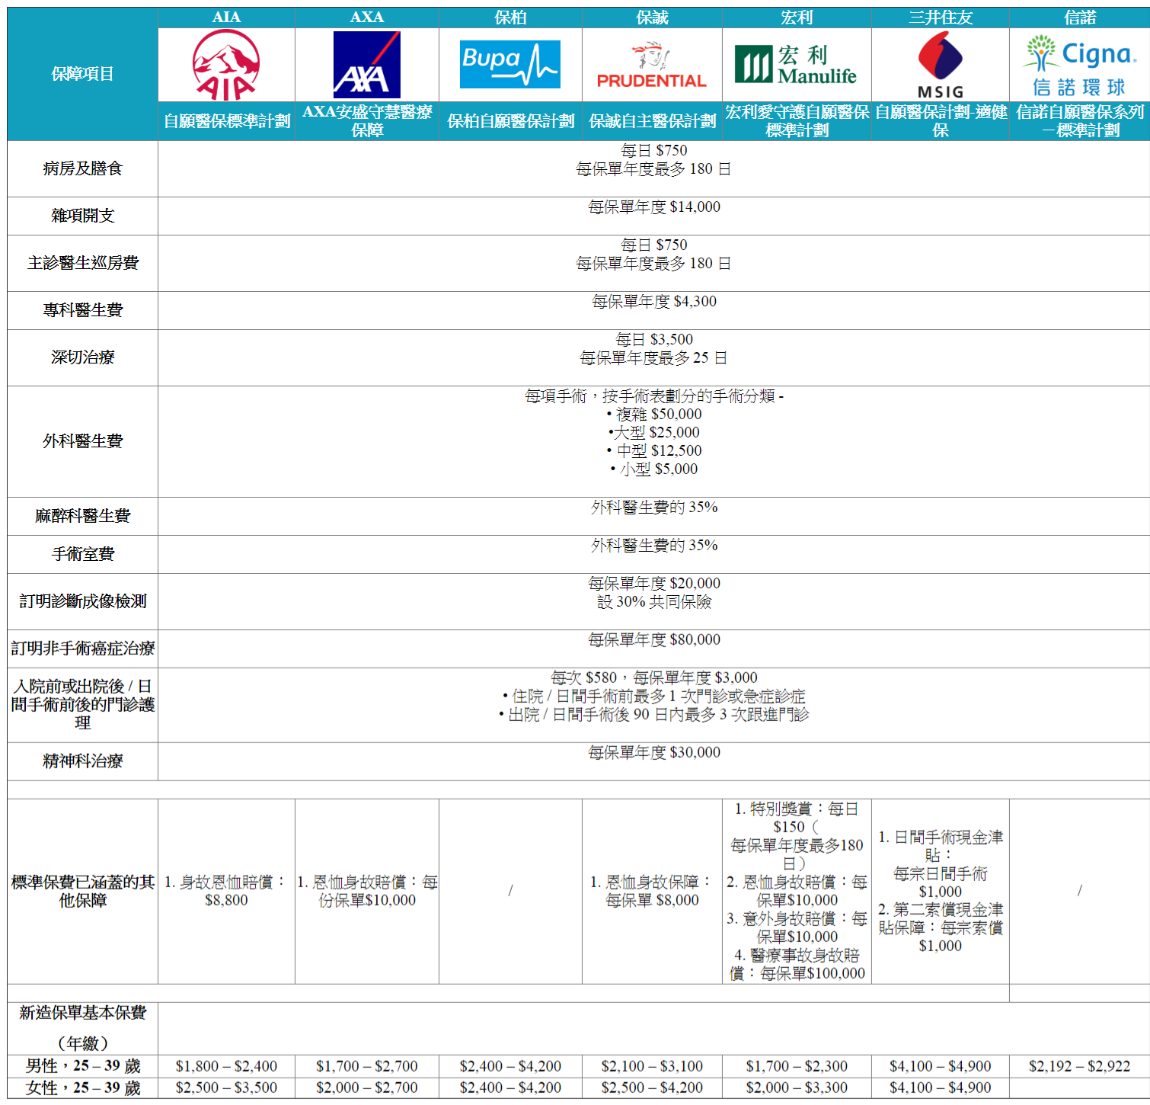Select the 外科醫生費 row label
Image resolution: width=1150 pixels, height=1105 pixels.
point(82,441)
